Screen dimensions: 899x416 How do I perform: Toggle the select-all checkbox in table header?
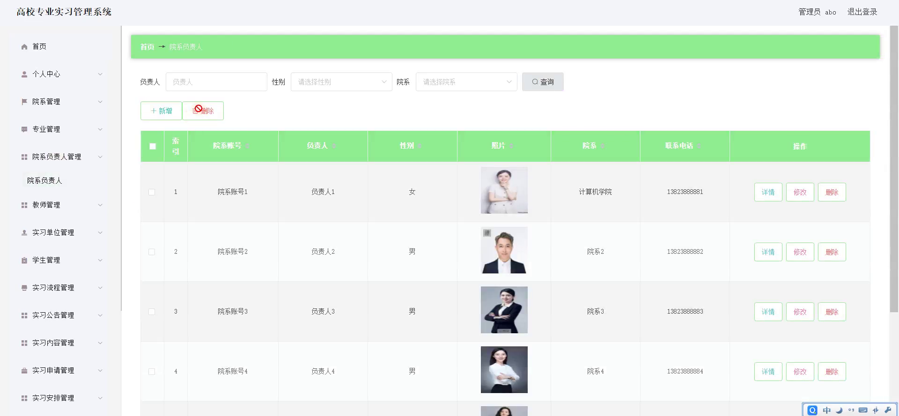153,146
